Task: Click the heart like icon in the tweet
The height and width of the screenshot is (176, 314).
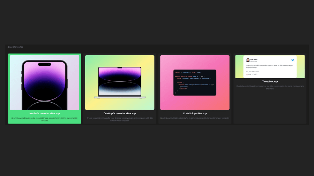Action: (247, 74)
